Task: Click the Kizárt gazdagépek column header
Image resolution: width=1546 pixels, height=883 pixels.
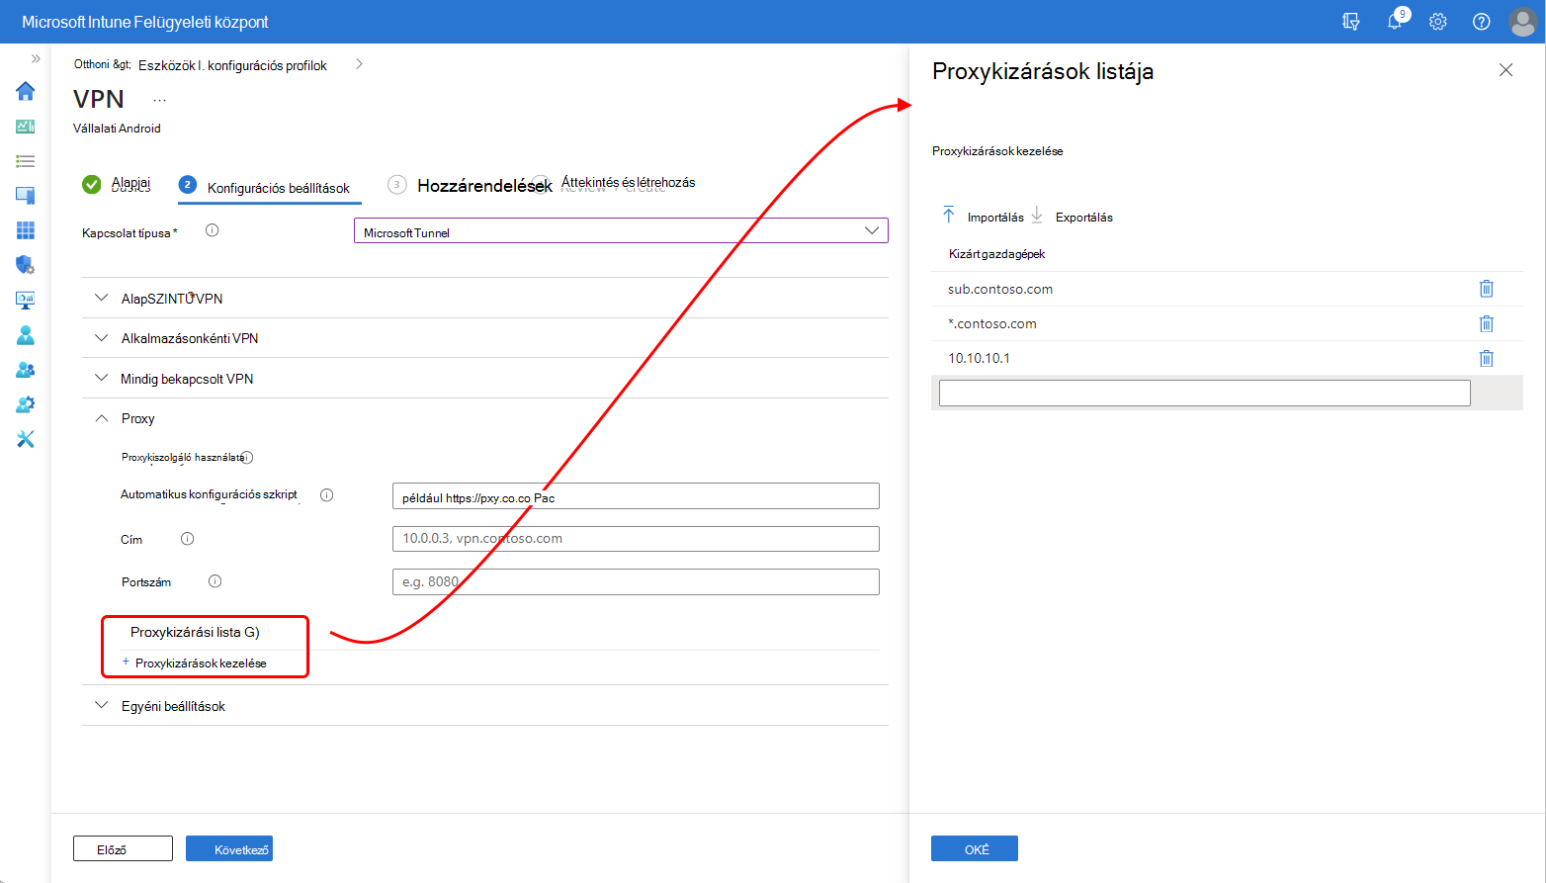Action: click(x=996, y=254)
